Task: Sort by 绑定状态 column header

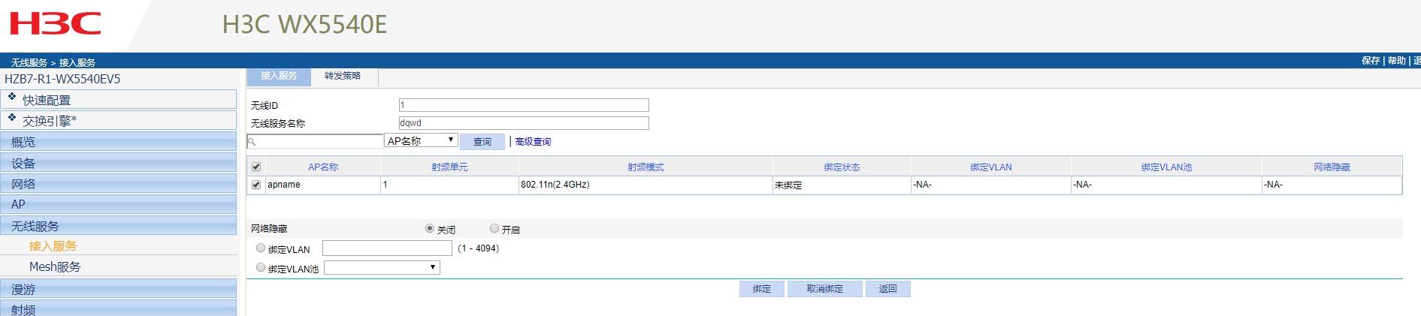Action: (x=842, y=167)
